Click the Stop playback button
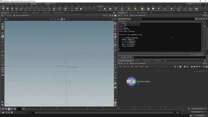 [9, 109]
